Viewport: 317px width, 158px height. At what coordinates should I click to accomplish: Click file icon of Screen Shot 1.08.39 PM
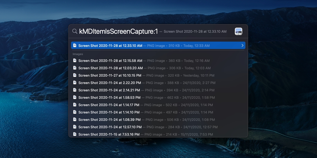(x=75, y=120)
